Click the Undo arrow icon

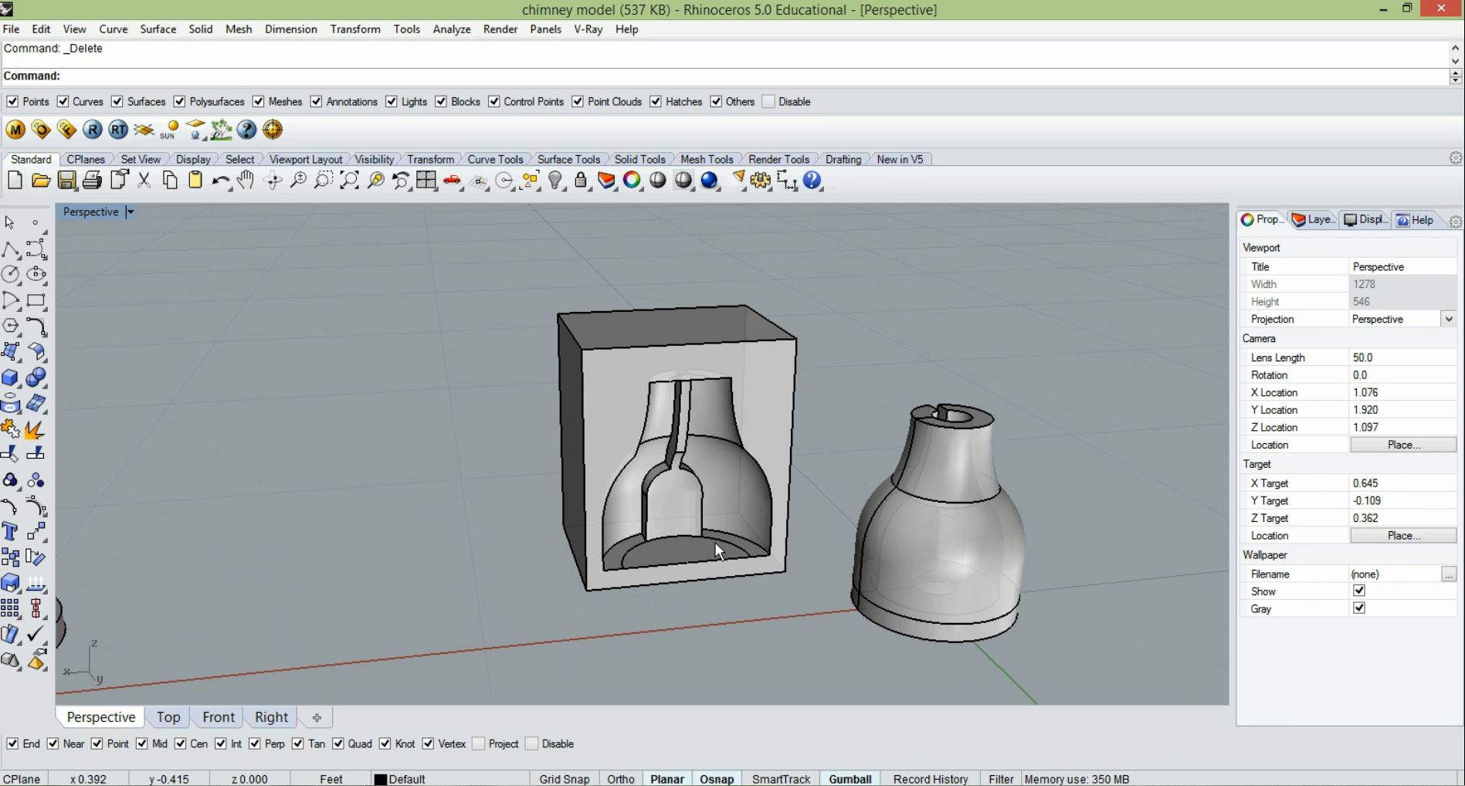click(220, 181)
